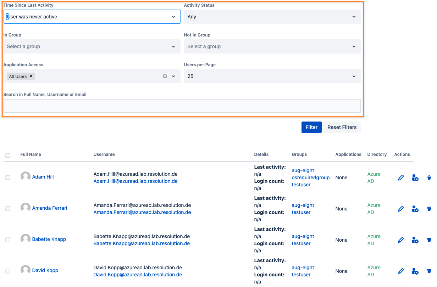
Task: Open the In Group dropdown
Action: [92, 46]
